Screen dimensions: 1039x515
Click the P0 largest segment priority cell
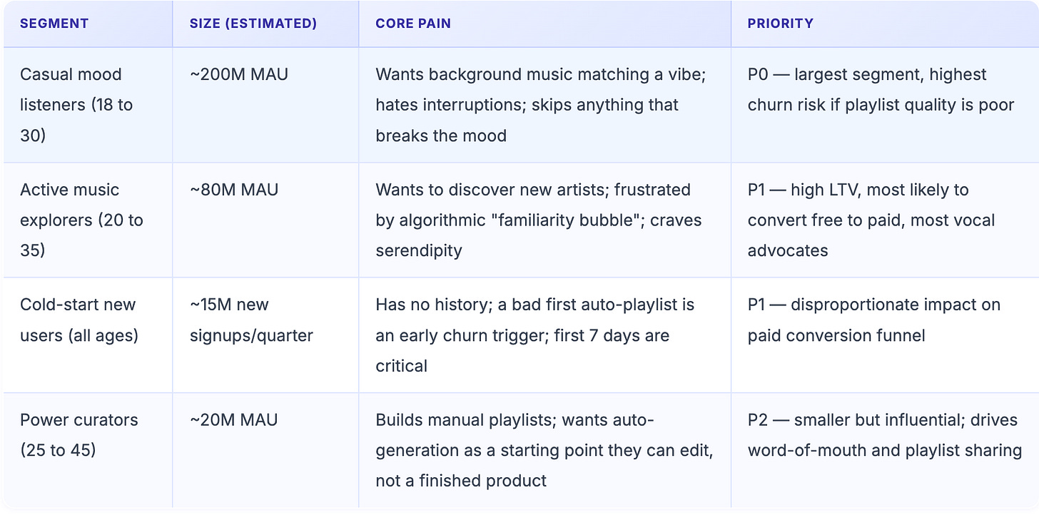pyautogui.click(x=885, y=105)
